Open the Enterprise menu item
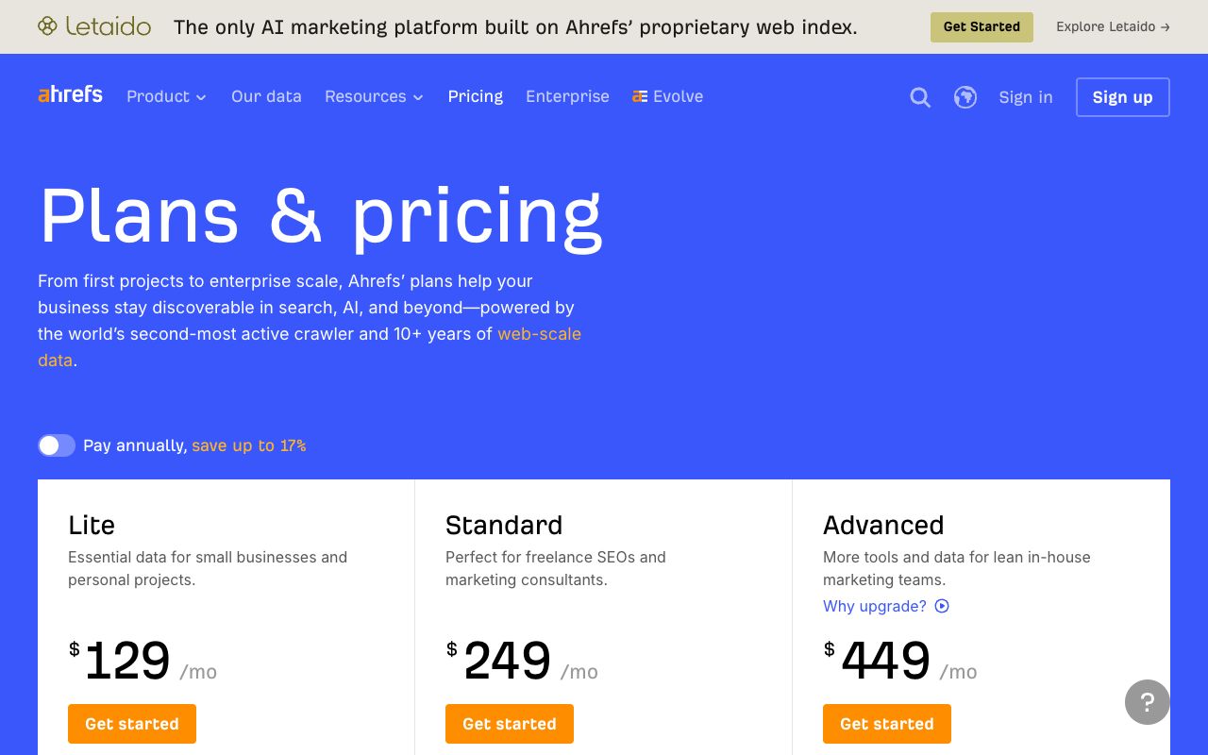Screen dimensions: 1208x755 567,96
